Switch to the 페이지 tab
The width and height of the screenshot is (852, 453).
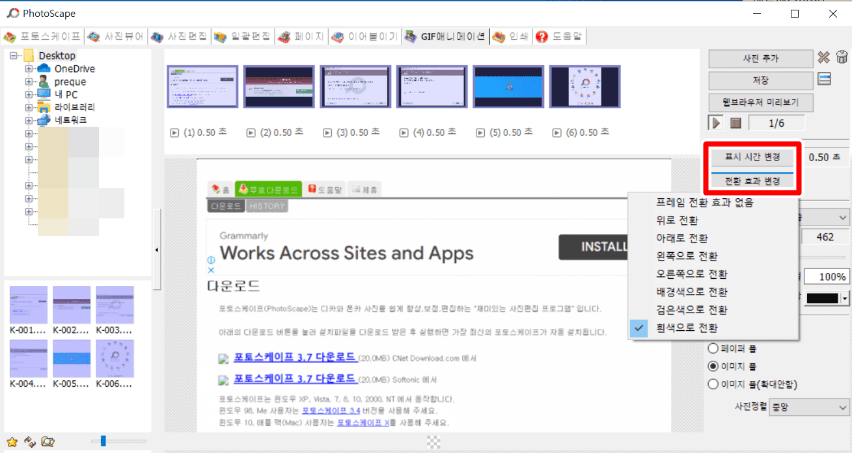click(x=301, y=37)
